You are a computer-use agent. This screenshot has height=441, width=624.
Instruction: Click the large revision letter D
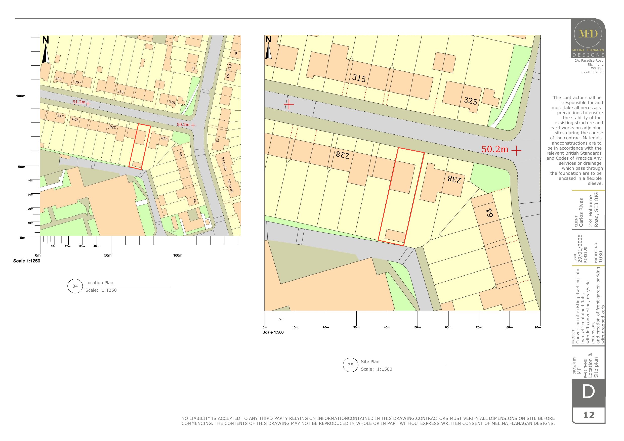click(x=588, y=392)
